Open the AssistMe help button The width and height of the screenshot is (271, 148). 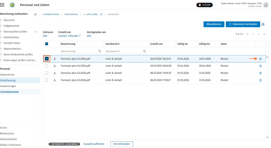(204, 5)
